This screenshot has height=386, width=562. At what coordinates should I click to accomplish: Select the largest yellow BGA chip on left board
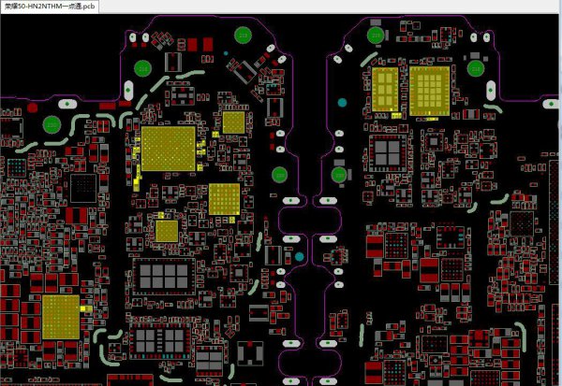point(170,150)
